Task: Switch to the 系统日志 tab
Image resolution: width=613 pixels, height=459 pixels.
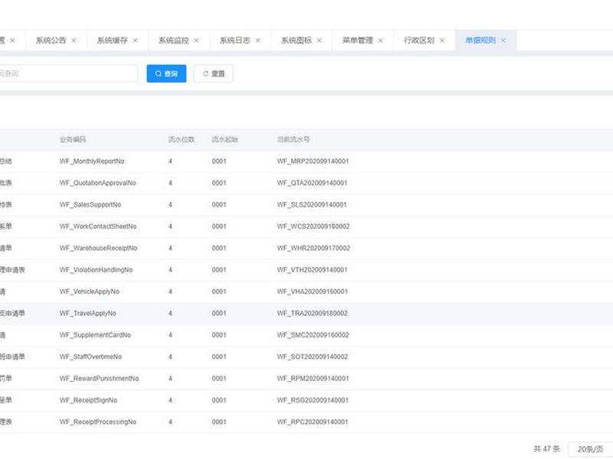Action: pyautogui.click(x=235, y=41)
